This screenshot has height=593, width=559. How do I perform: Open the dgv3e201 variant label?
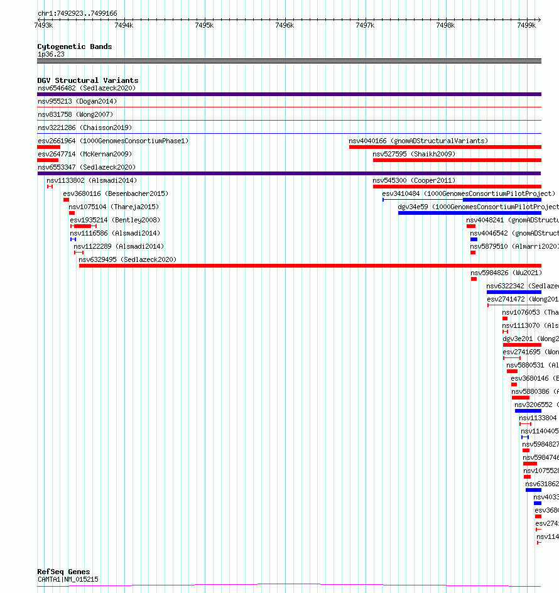click(x=531, y=339)
